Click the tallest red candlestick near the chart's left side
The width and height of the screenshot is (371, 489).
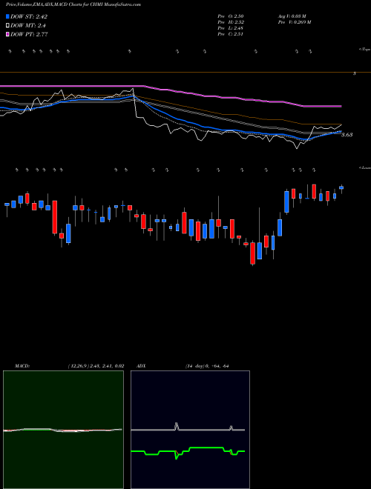tap(55, 217)
